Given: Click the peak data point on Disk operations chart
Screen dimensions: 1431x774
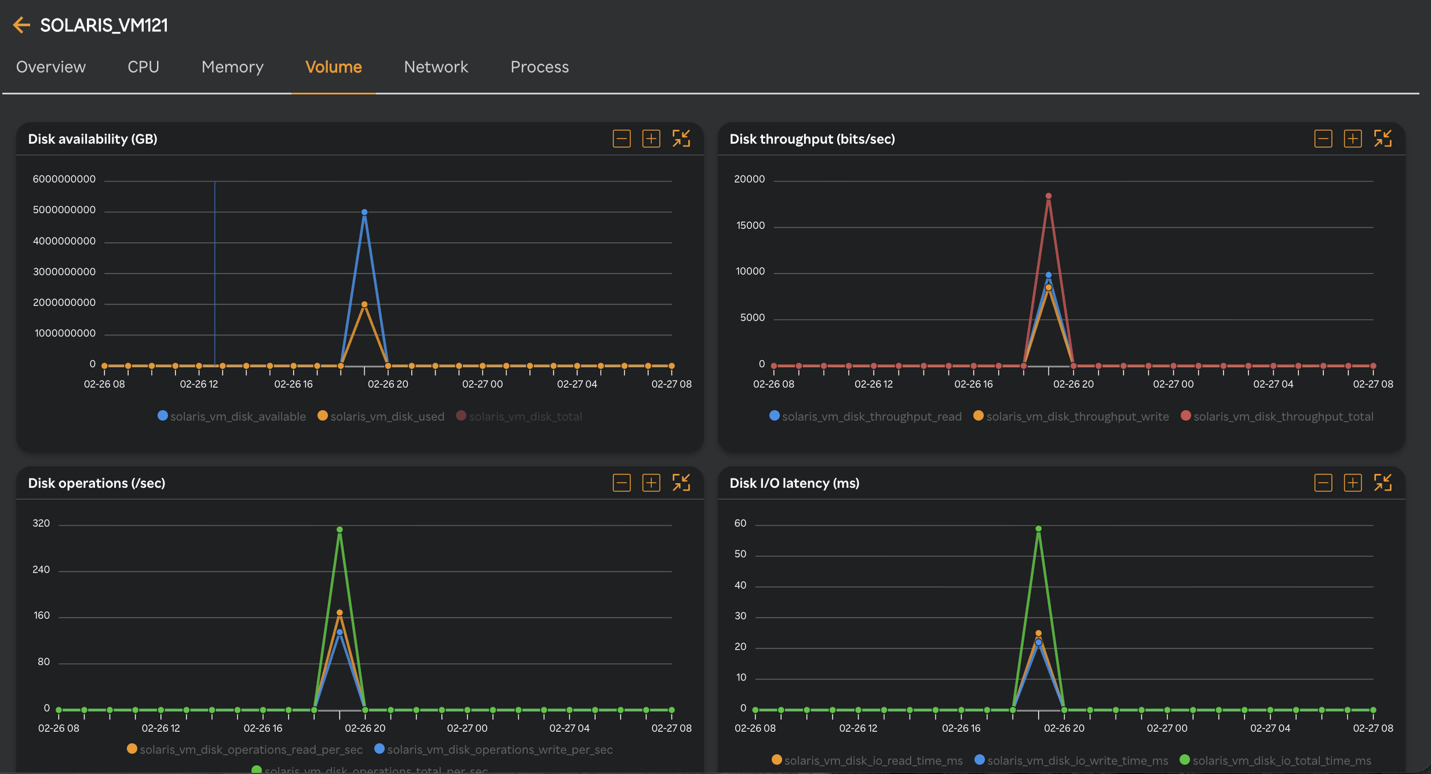Looking at the screenshot, I should click(340, 528).
